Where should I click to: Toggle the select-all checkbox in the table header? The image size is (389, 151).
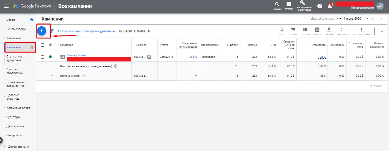(x=43, y=45)
